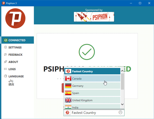Click the rocket icon next to ABOUT
This screenshot has width=154, height=119.
5,62
